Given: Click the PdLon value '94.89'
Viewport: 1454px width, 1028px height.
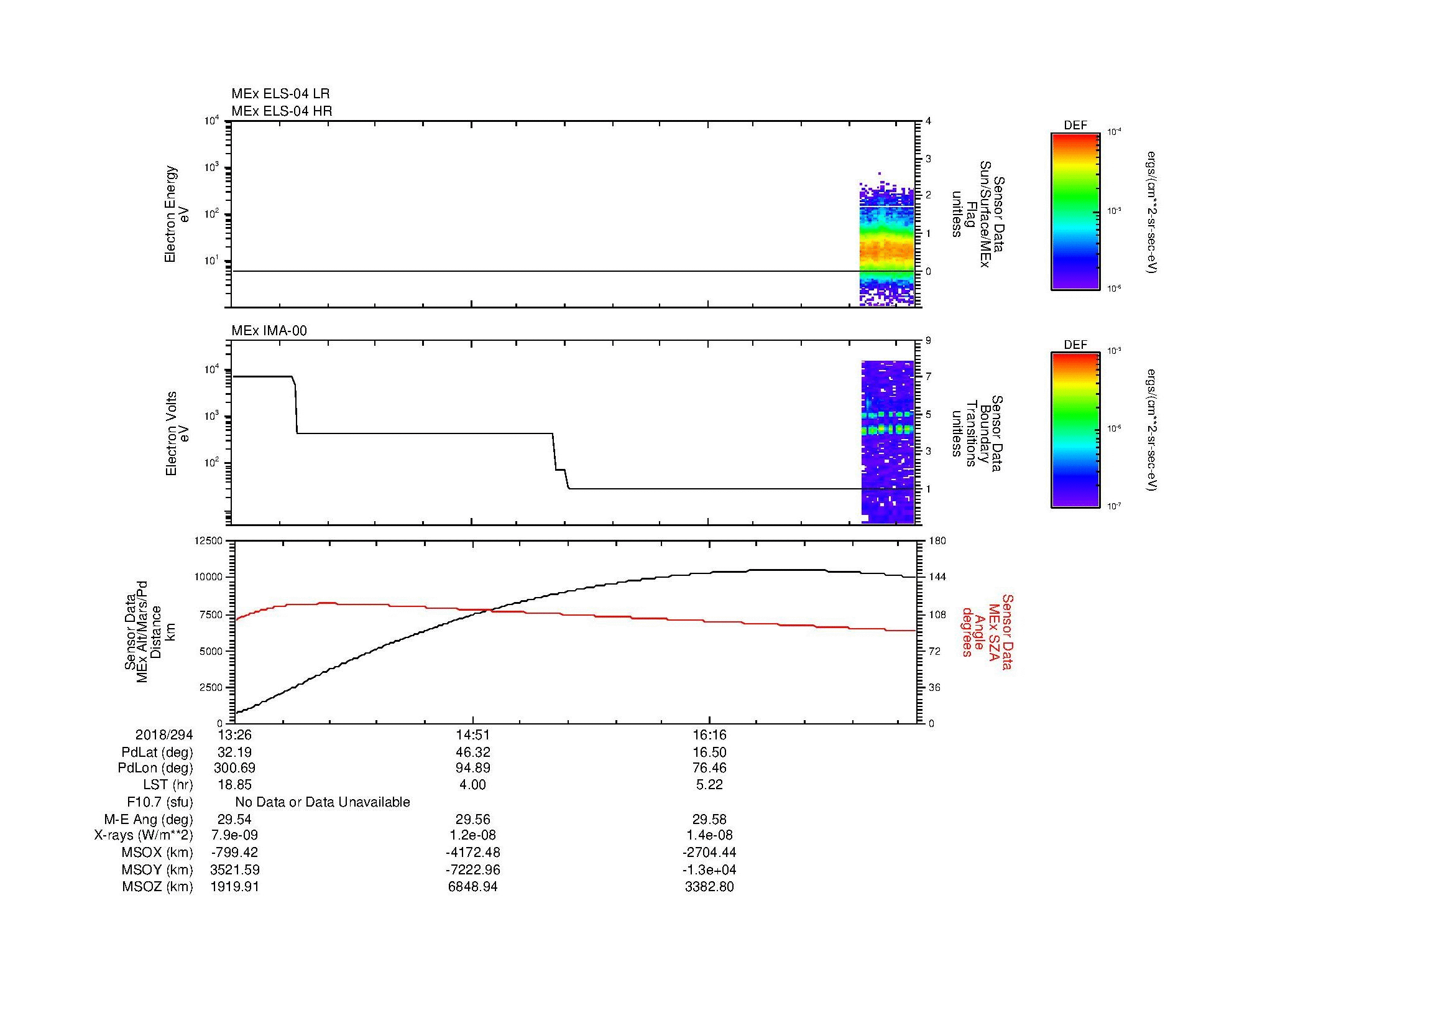Looking at the screenshot, I should (x=473, y=768).
